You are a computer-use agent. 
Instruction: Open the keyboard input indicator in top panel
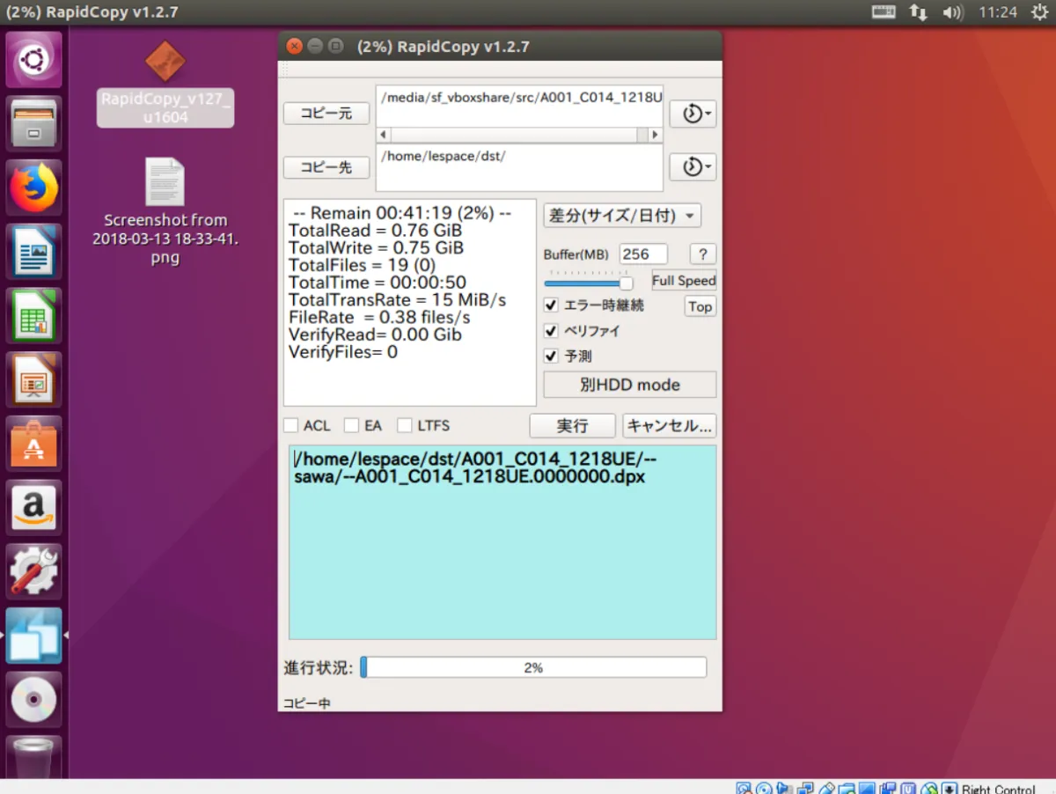pos(884,12)
